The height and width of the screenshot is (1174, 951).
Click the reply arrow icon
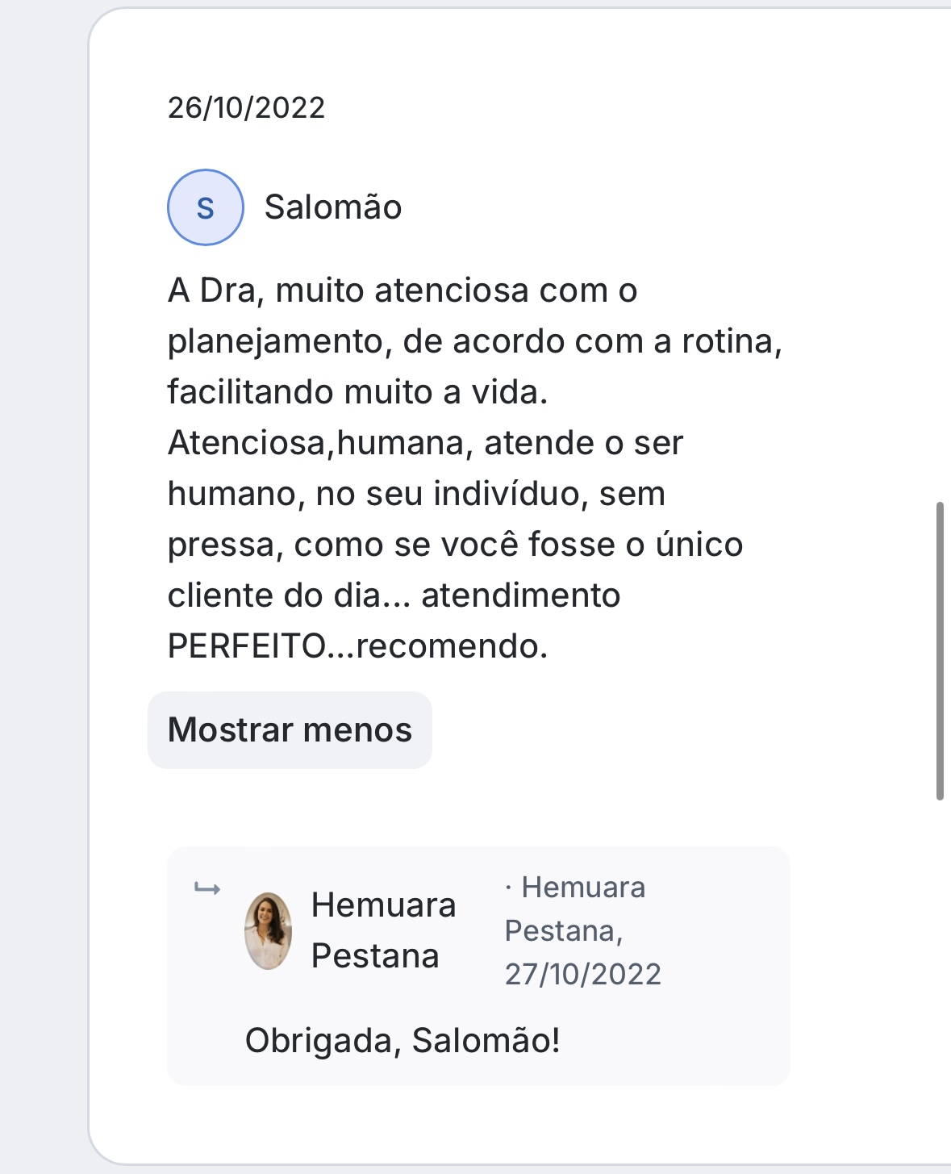click(x=207, y=889)
